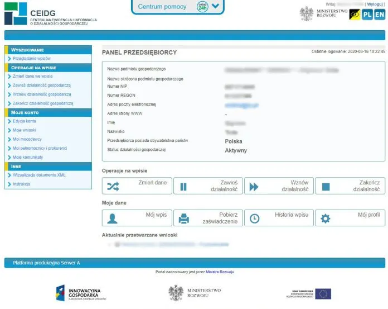Image resolution: width=388 pixels, height=309 pixels.
Task: Click the Zmień dane button label
Action: pyautogui.click(x=152, y=183)
